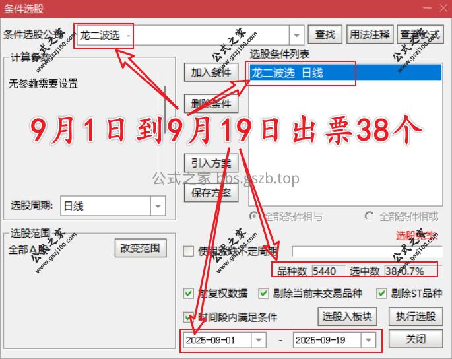Click the 关闭 button
The image size is (452, 359).
click(x=416, y=339)
